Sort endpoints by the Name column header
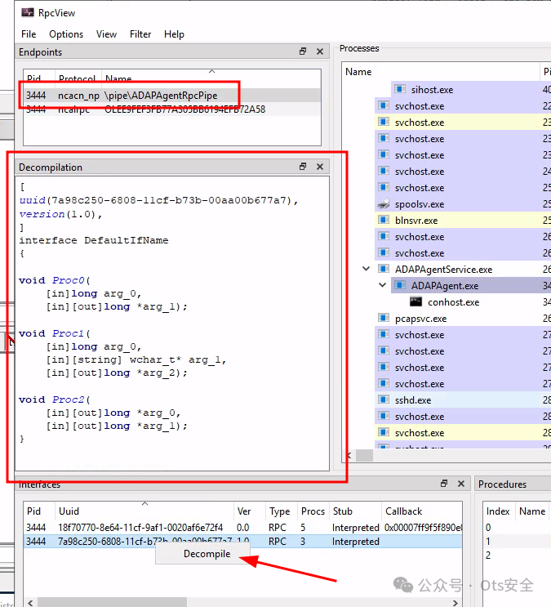This screenshot has width=551, height=607. point(211,76)
